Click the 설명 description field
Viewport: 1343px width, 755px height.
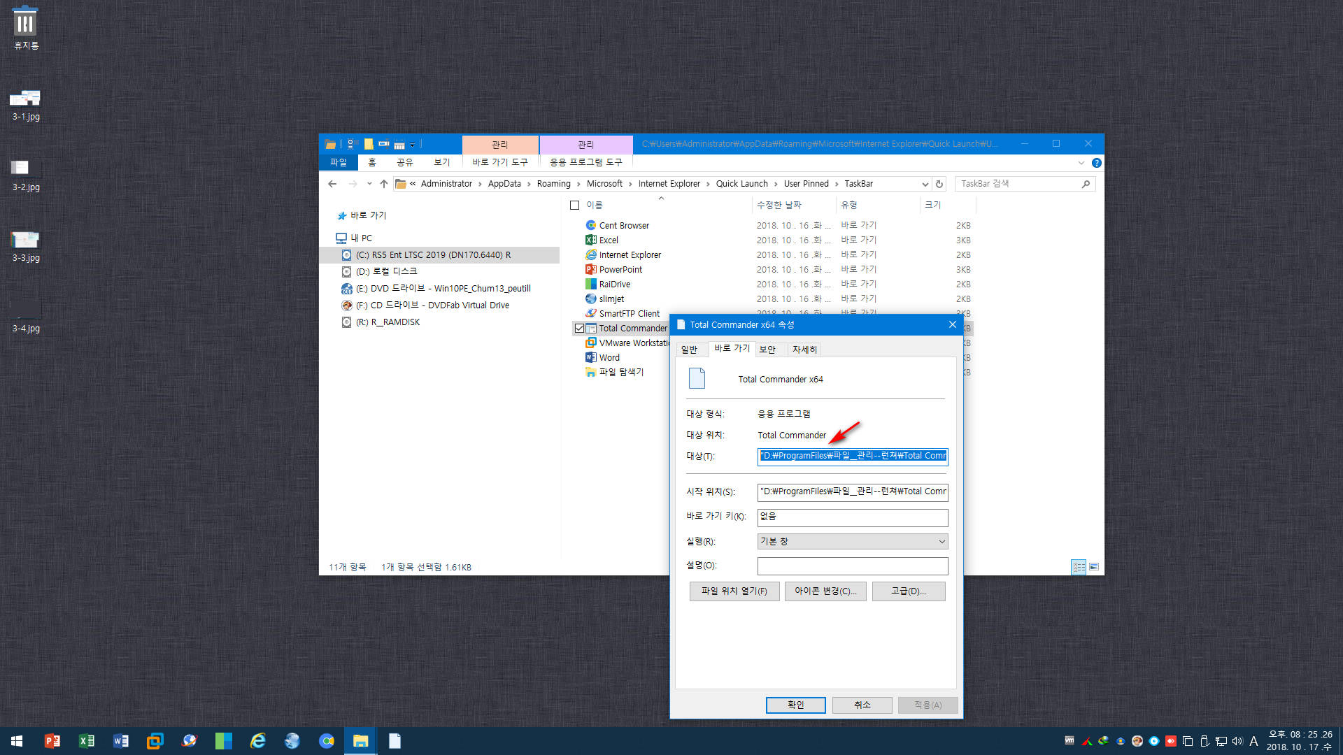[853, 566]
